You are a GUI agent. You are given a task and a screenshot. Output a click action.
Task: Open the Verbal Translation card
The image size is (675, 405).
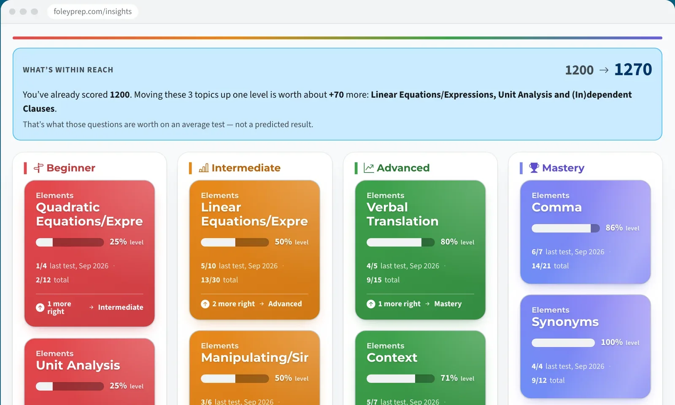pyautogui.click(x=420, y=250)
